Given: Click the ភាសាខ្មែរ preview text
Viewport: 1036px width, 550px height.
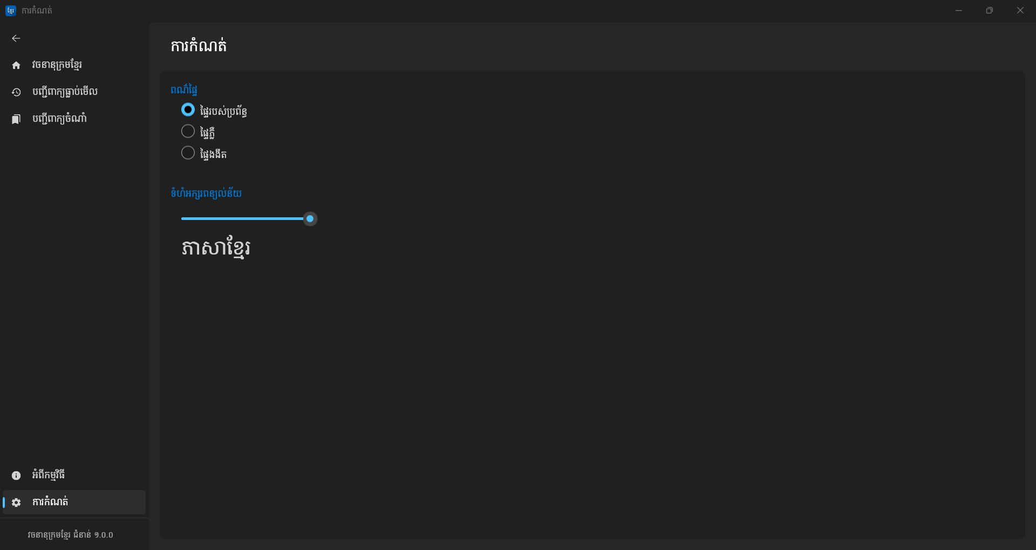Looking at the screenshot, I should coord(216,248).
